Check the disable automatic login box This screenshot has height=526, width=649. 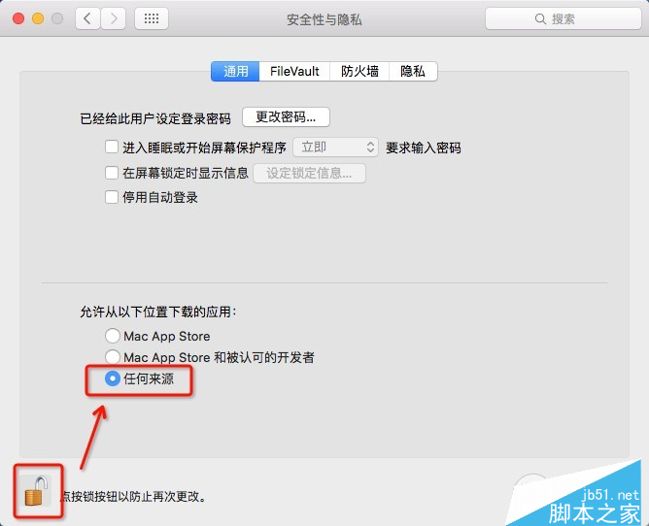click(112, 197)
